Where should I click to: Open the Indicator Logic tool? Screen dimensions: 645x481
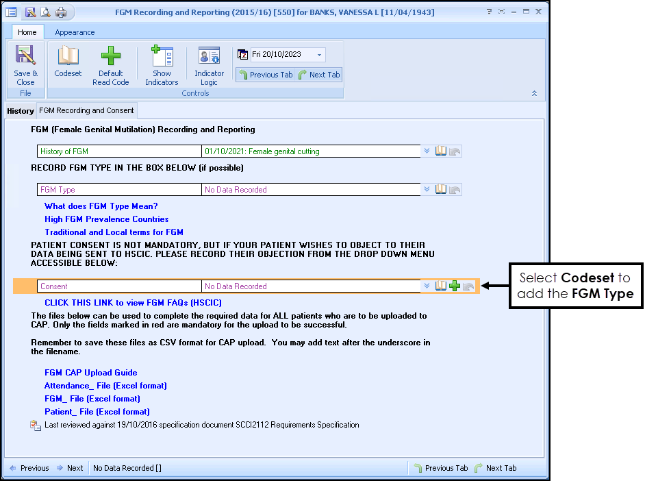(209, 56)
